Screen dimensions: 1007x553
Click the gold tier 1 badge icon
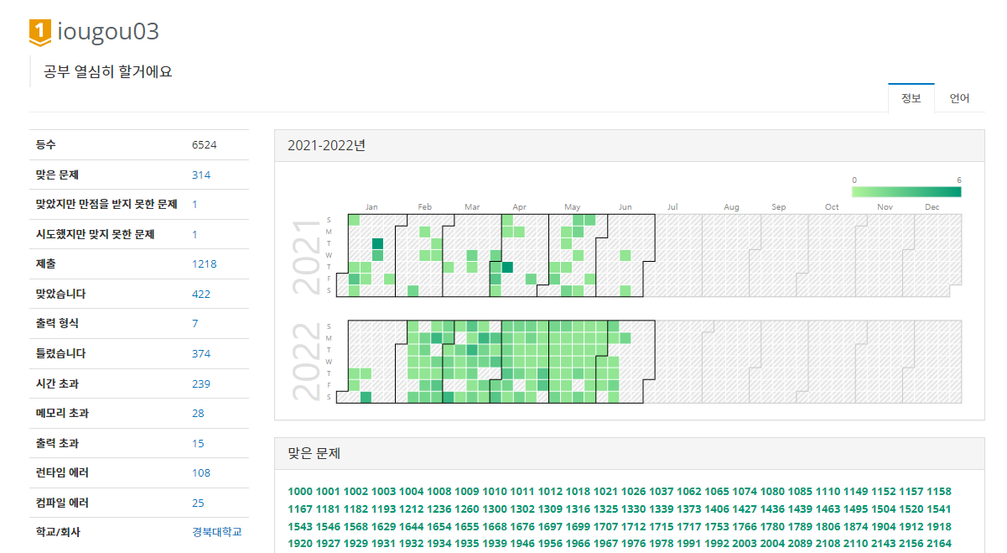[x=40, y=32]
